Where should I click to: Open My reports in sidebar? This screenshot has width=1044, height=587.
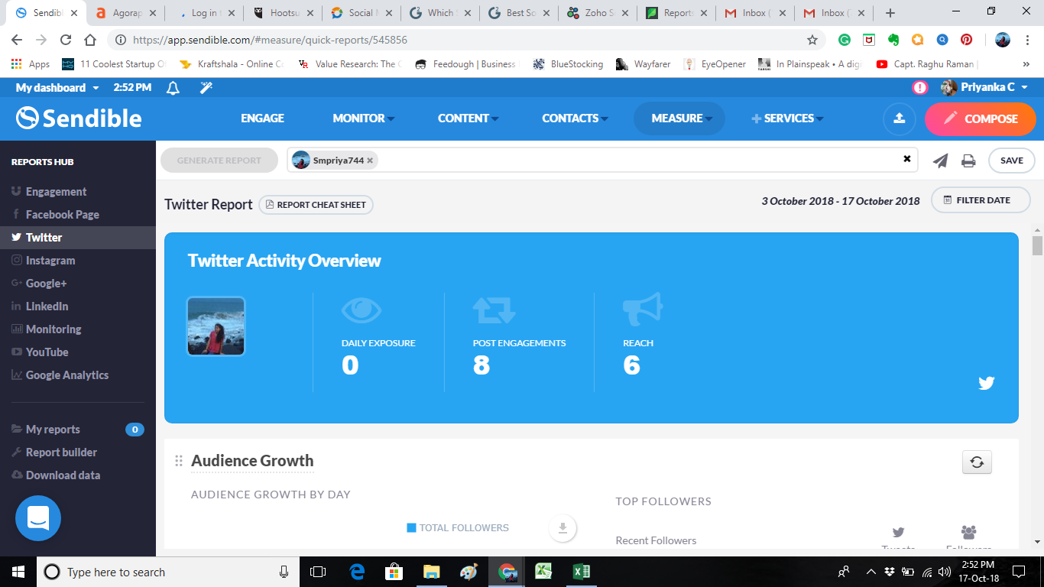[53, 430]
